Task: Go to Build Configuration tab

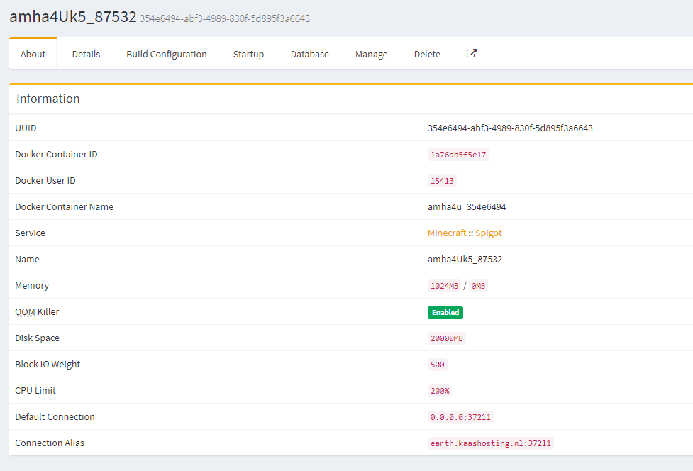Action: point(167,54)
